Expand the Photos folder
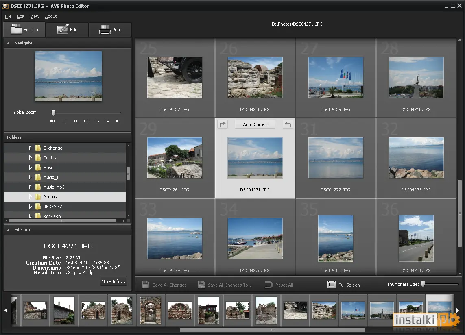Image resolution: width=465 pixels, height=335 pixels. point(30,196)
